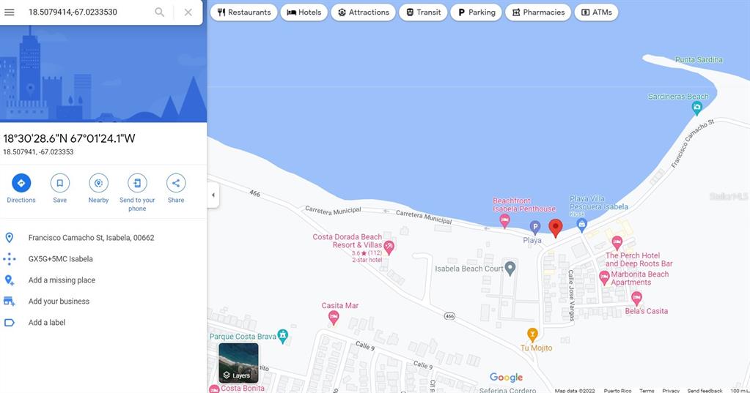This screenshot has height=393, width=750.
Task: Click the red dropped pin marker
Action: coord(556,228)
